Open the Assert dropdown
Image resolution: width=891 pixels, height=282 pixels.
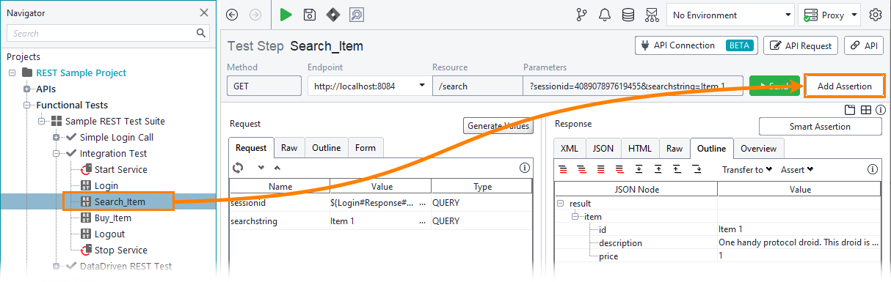(797, 169)
